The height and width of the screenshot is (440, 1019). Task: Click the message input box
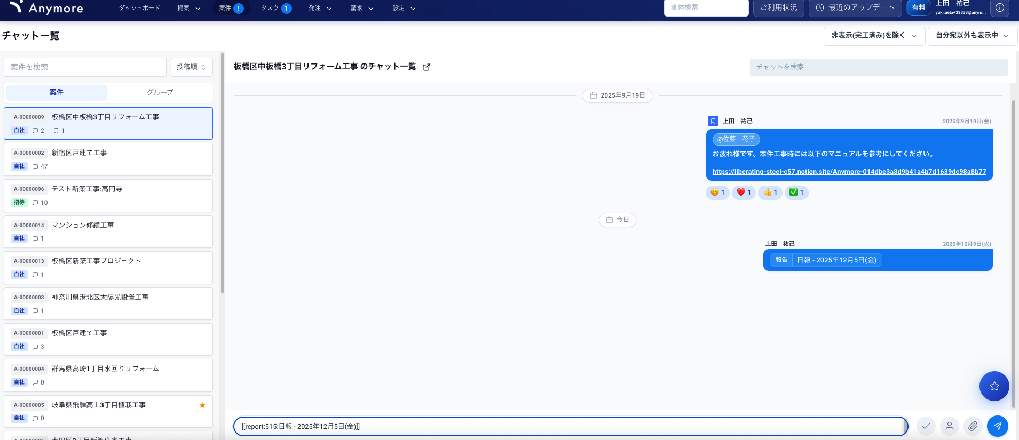[x=571, y=427]
